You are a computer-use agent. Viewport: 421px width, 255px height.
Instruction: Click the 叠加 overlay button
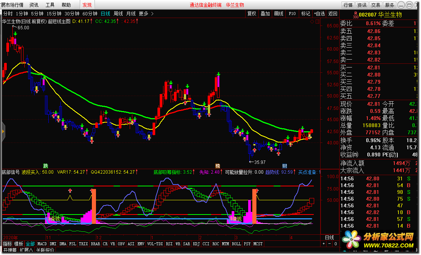click(265, 13)
